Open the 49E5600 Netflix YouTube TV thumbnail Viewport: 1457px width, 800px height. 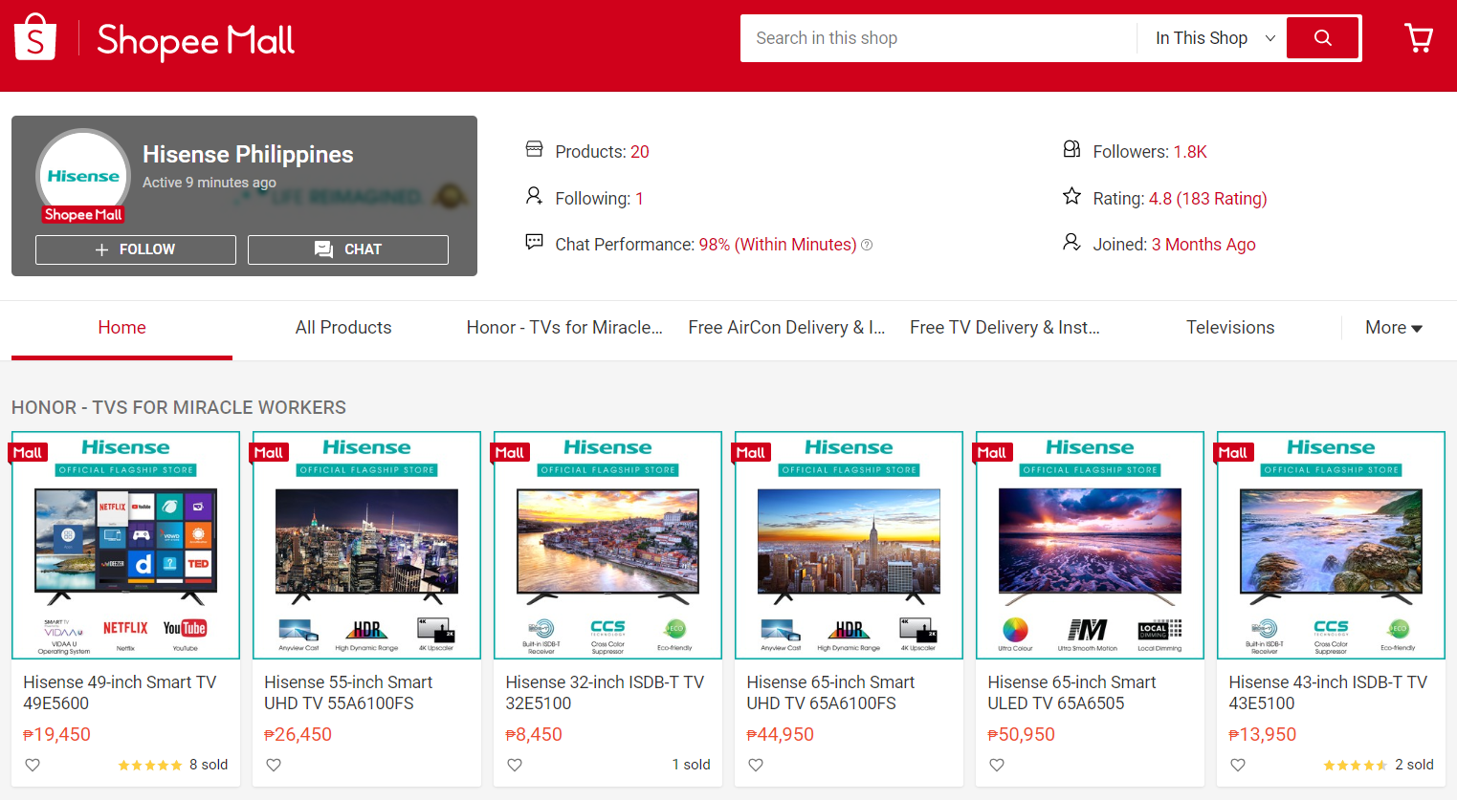click(125, 545)
